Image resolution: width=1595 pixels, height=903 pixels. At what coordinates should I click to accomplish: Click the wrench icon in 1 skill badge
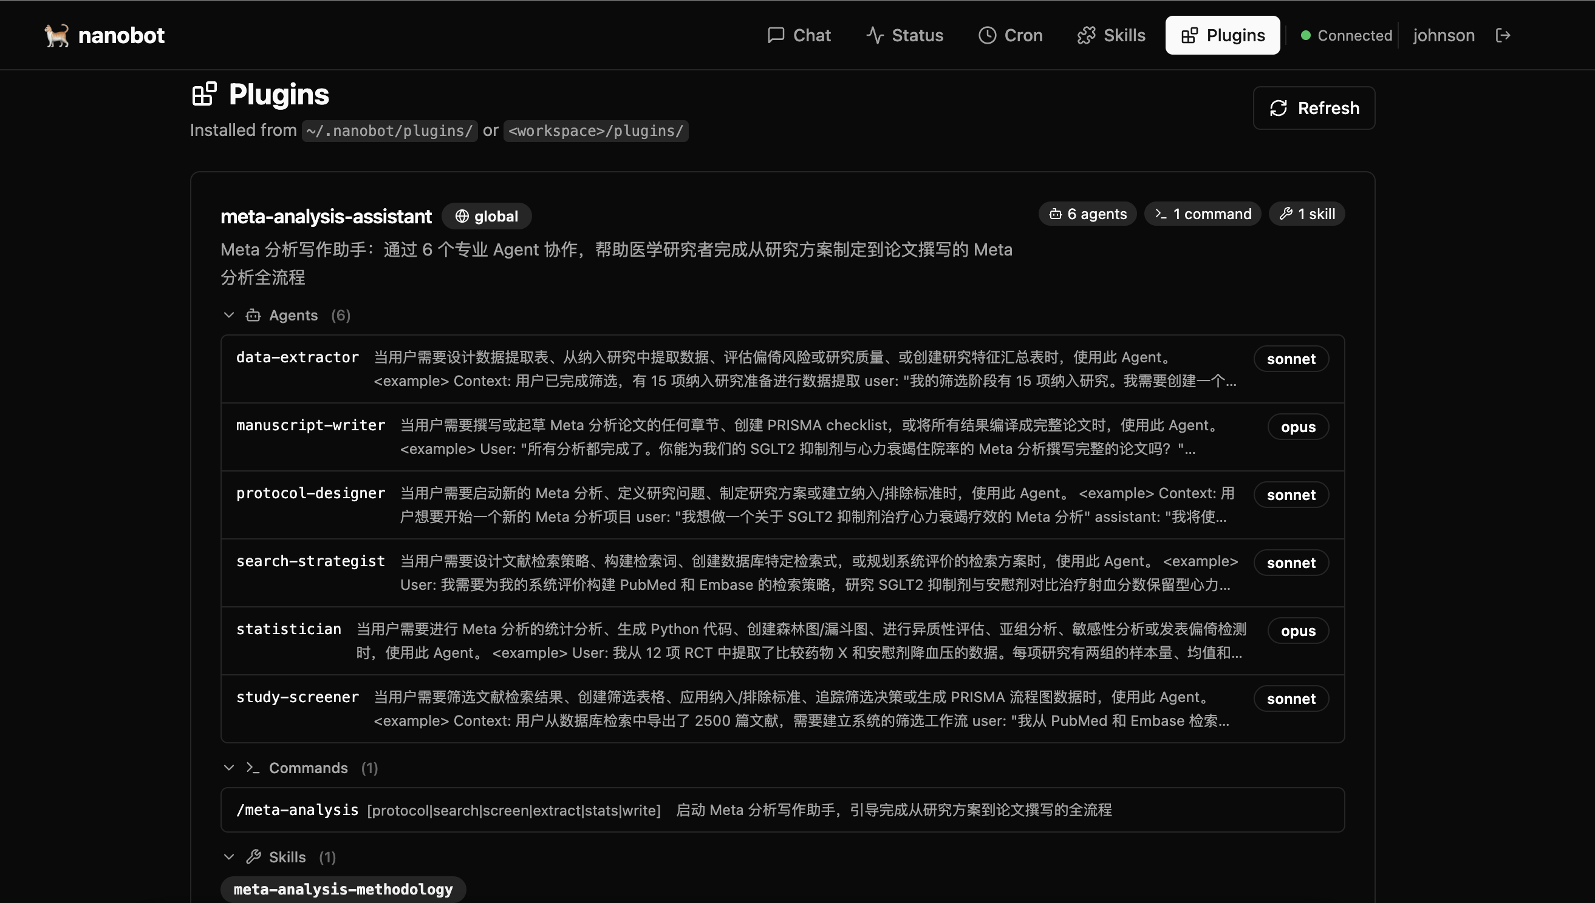1285,214
